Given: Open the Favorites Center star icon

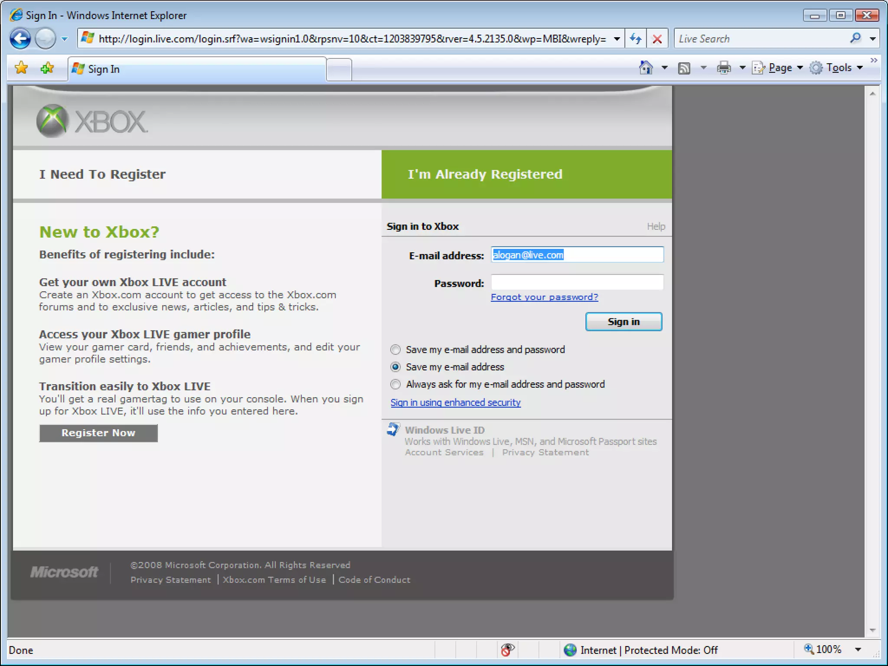Looking at the screenshot, I should tap(21, 68).
